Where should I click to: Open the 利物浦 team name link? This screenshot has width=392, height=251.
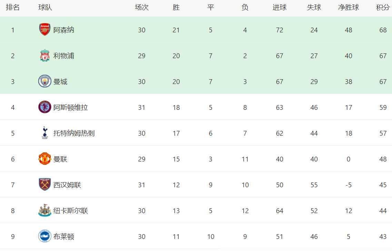pos(64,56)
